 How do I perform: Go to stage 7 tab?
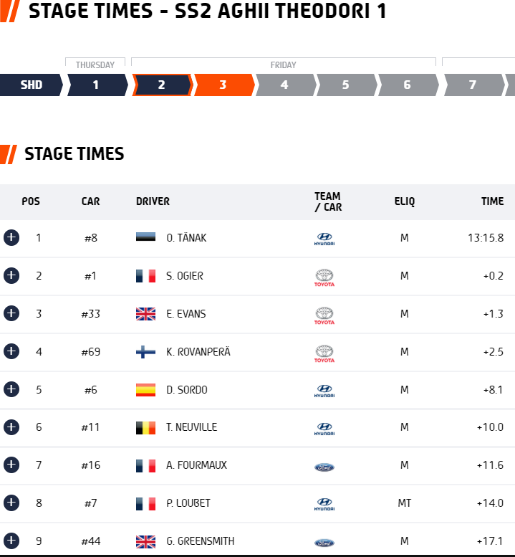[x=474, y=85]
